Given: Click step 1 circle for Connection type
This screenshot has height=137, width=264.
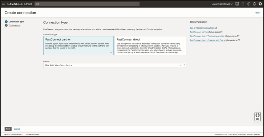Looking at the screenshot, I should click(6, 21).
